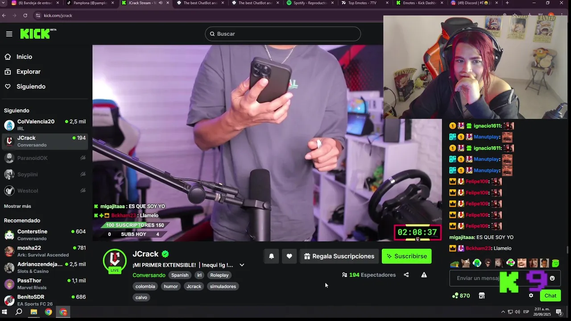Select the Jcrack tag
Screen dimensions: 571x321
pos(194,286)
